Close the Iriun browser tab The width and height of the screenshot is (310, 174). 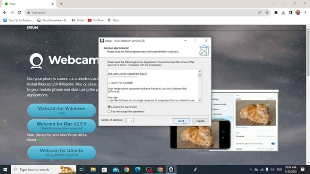point(53,4)
